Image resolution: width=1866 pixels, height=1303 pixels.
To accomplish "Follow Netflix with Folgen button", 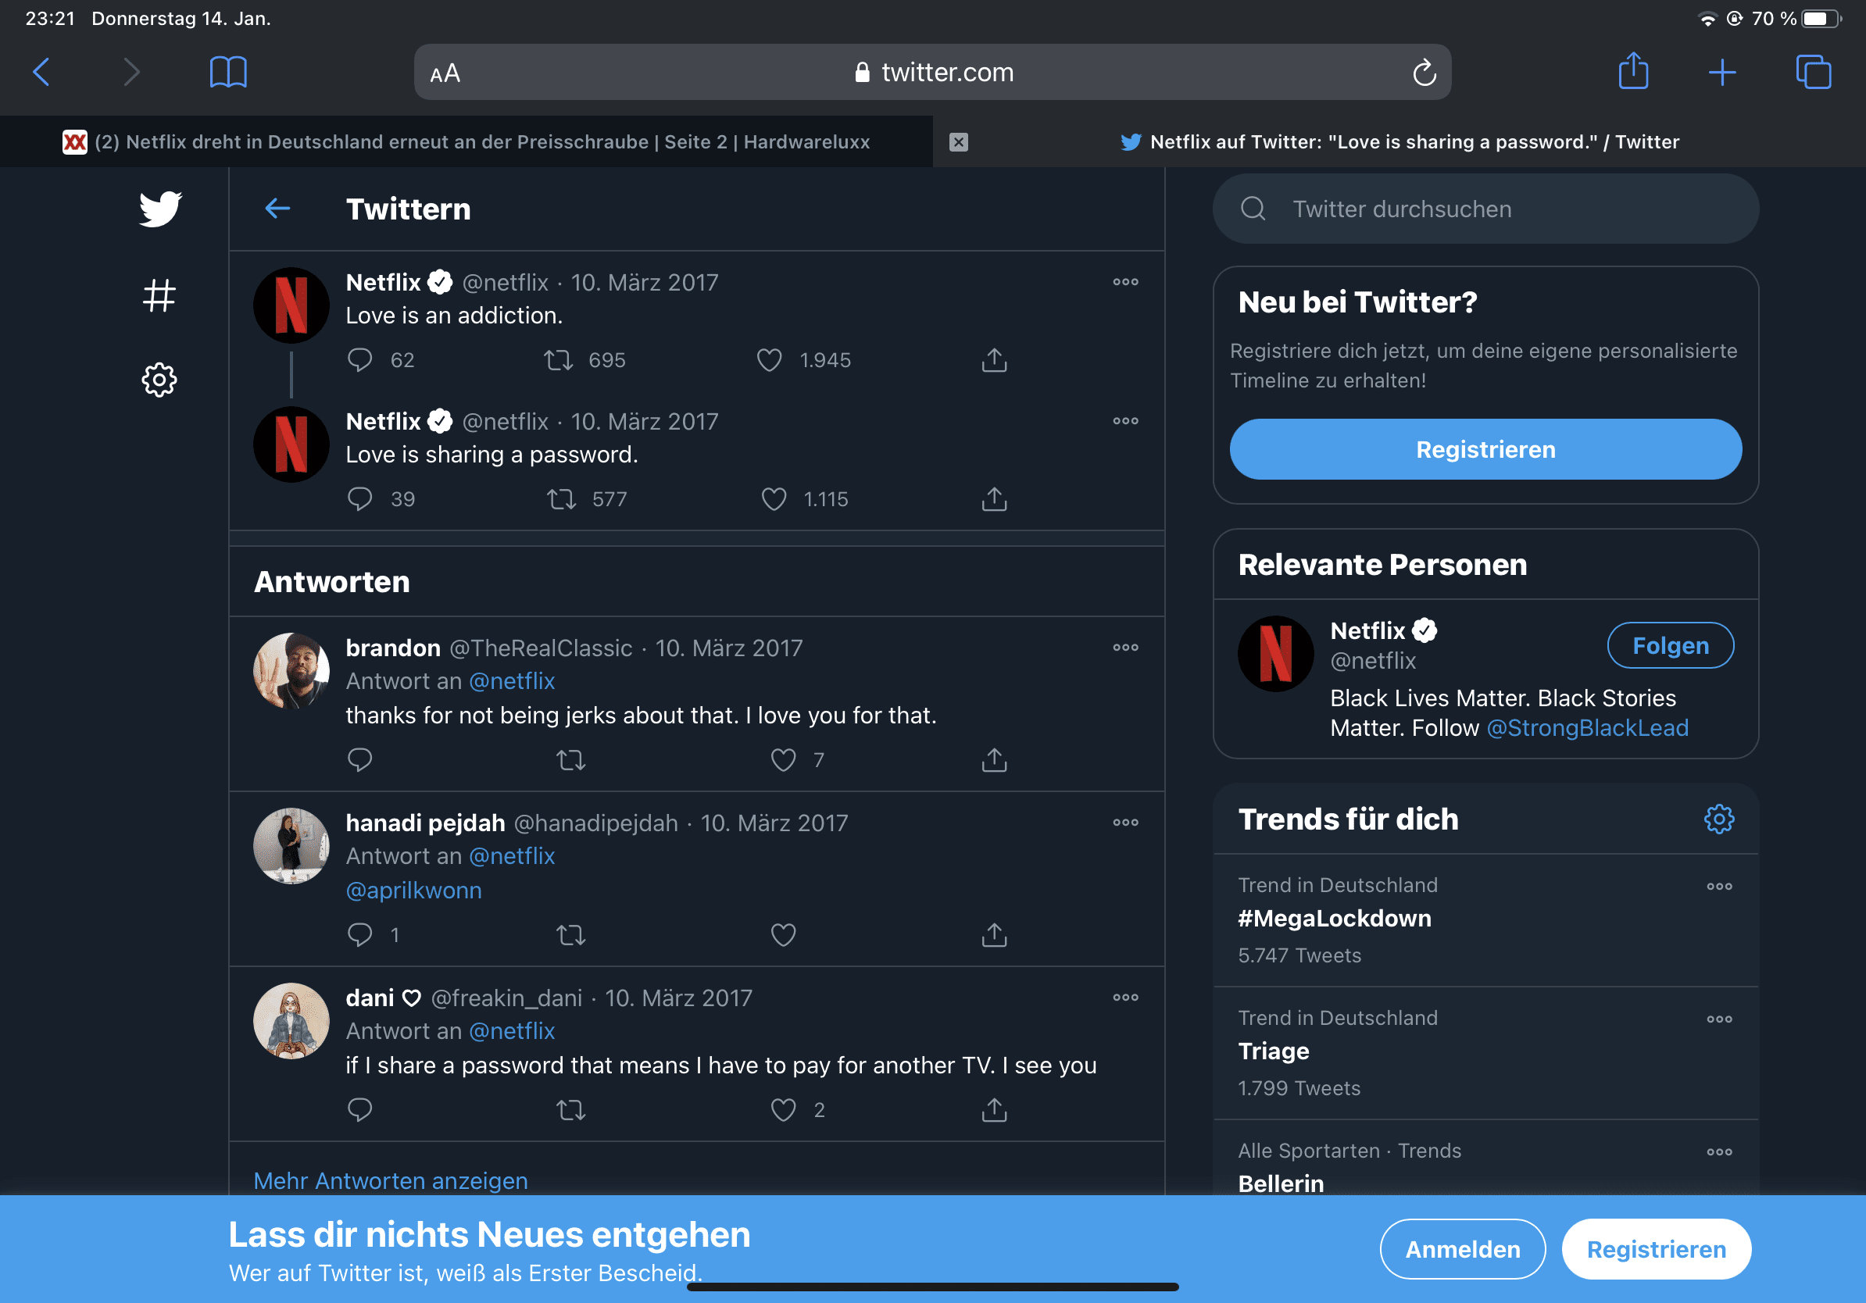I will coord(1670,645).
